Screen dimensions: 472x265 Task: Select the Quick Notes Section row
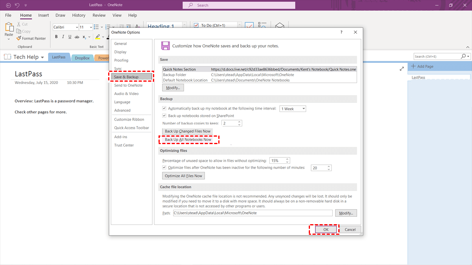tap(259, 69)
